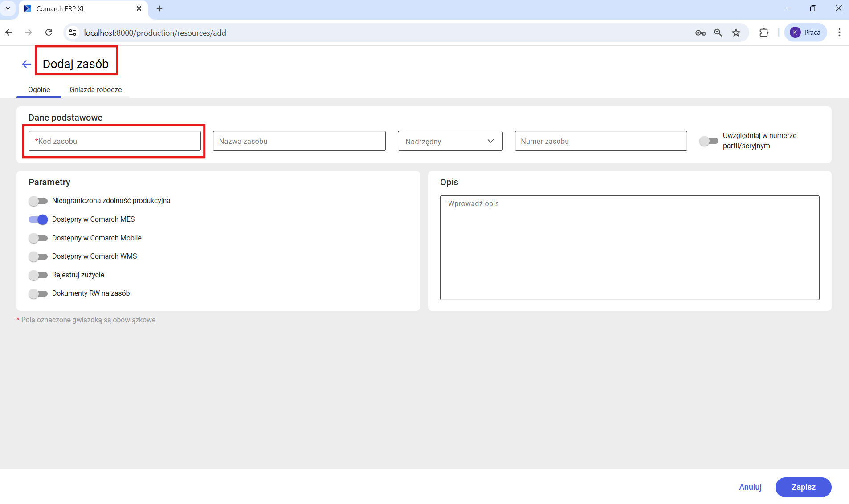This screenshot has height=504, width=849.
Task: Switch to the Ogólne tab
Action: pos(39,89)
